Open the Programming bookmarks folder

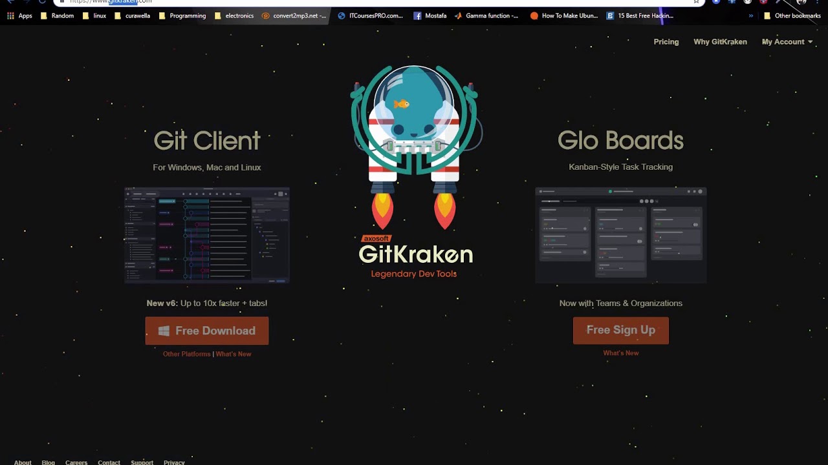tap(182, 15)
